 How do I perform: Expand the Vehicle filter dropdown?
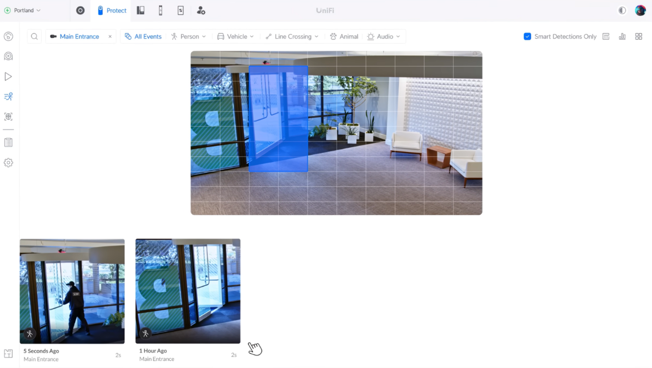236,37
